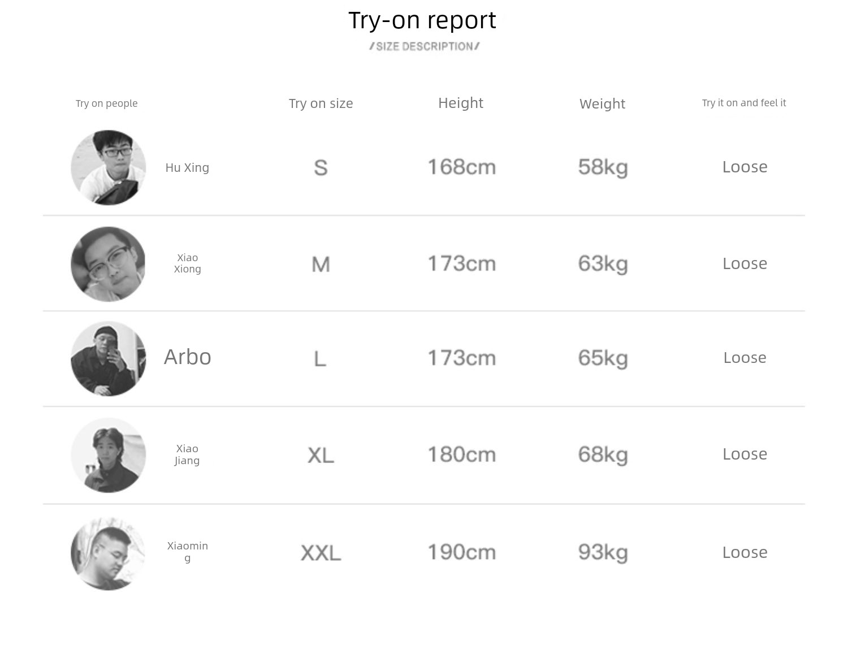Image resolution: width=848 pixels, height=658 pixels.
Task: Click the name Hu Xing
Action: (187, 168)
